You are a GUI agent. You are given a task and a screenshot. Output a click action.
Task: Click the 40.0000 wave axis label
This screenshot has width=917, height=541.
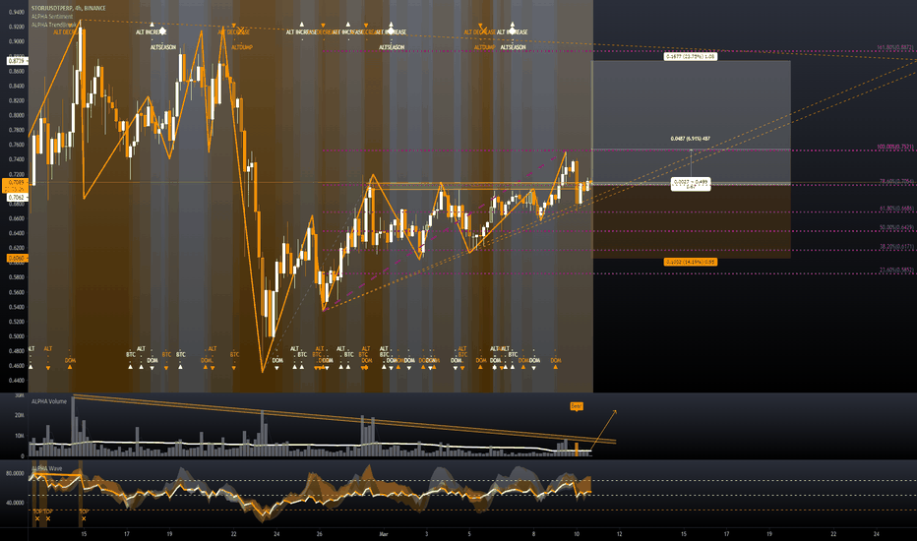pos(15,503)
